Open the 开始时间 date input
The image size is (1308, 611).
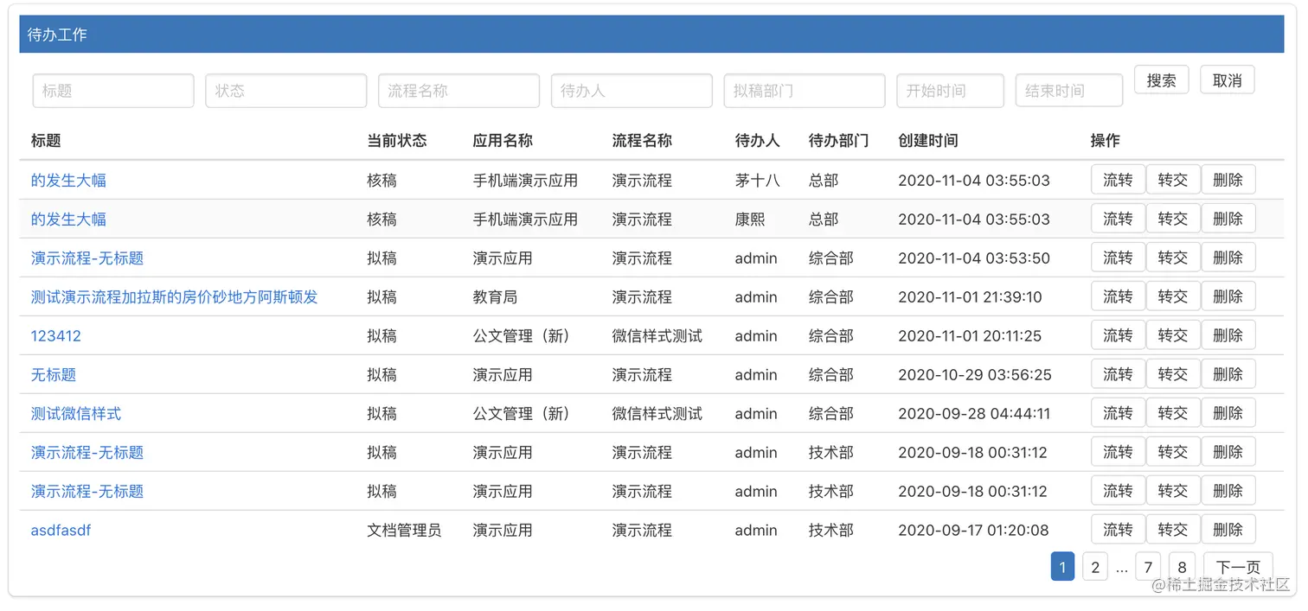click(951, 91)
